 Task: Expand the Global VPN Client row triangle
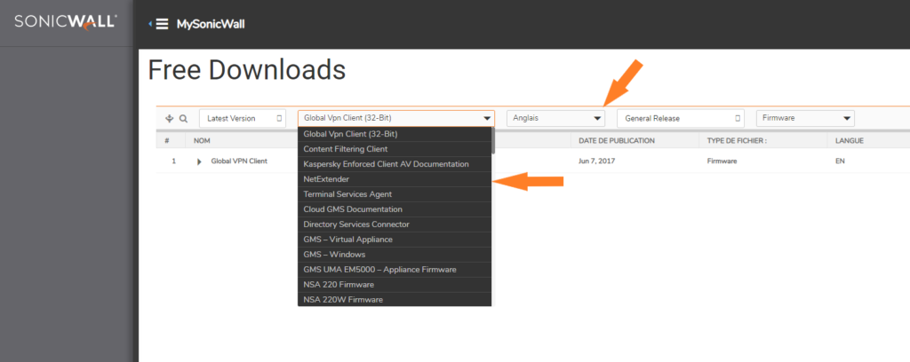(x=199, y=161)
